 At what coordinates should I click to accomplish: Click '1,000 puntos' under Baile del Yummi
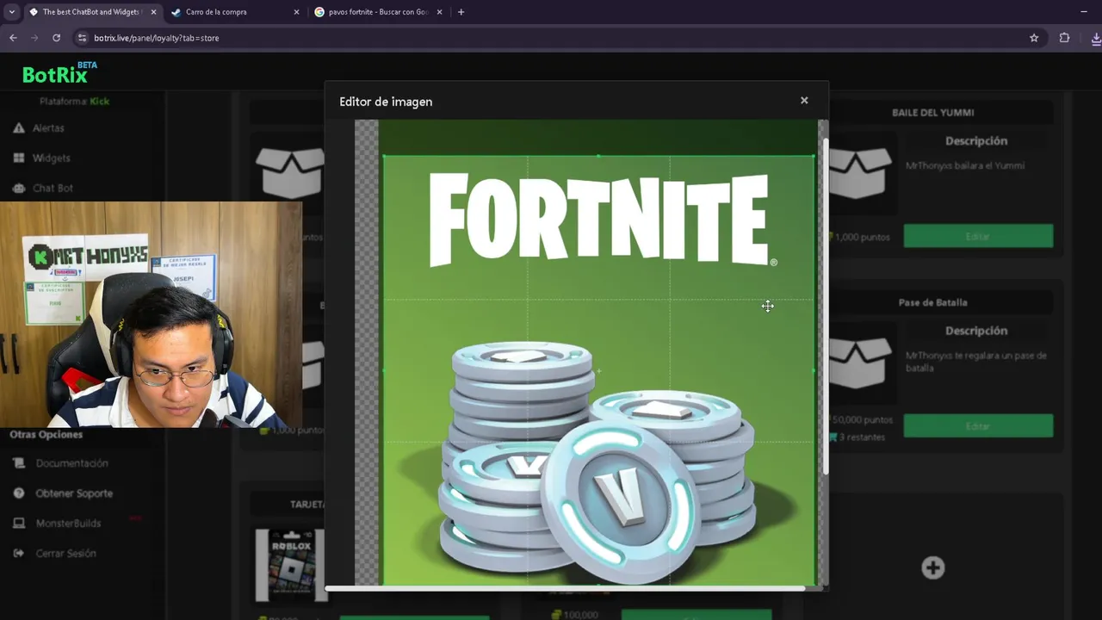pos(862,237)
